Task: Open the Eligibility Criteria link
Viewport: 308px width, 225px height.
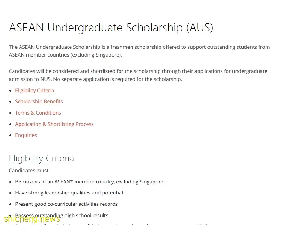Action: tap(35, 90)
